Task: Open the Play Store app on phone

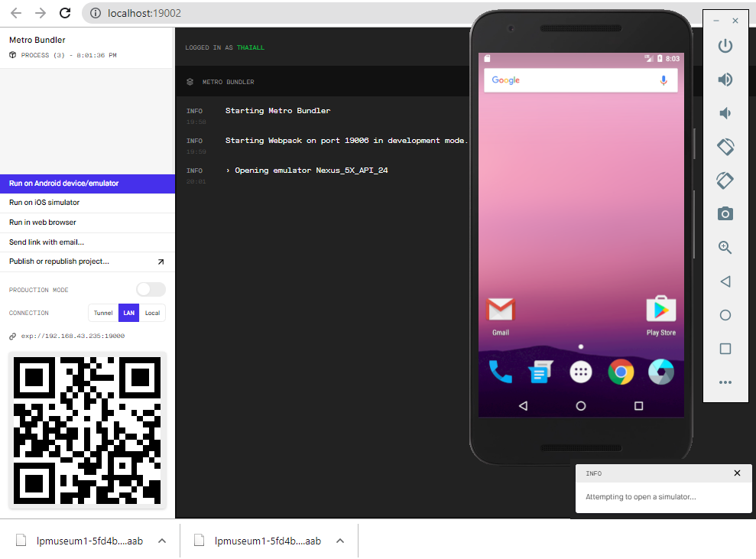Action: pos(661,316)
